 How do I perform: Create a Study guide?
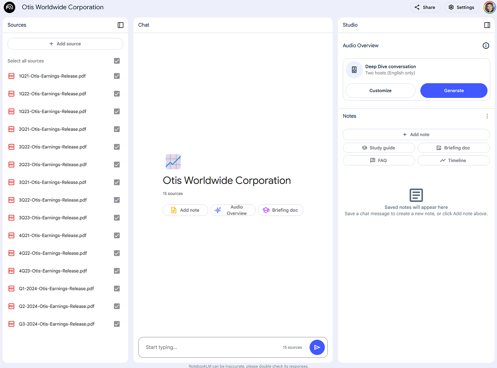[x=379, y=148]
